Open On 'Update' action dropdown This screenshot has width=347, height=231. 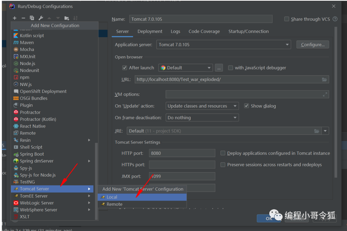202,106
